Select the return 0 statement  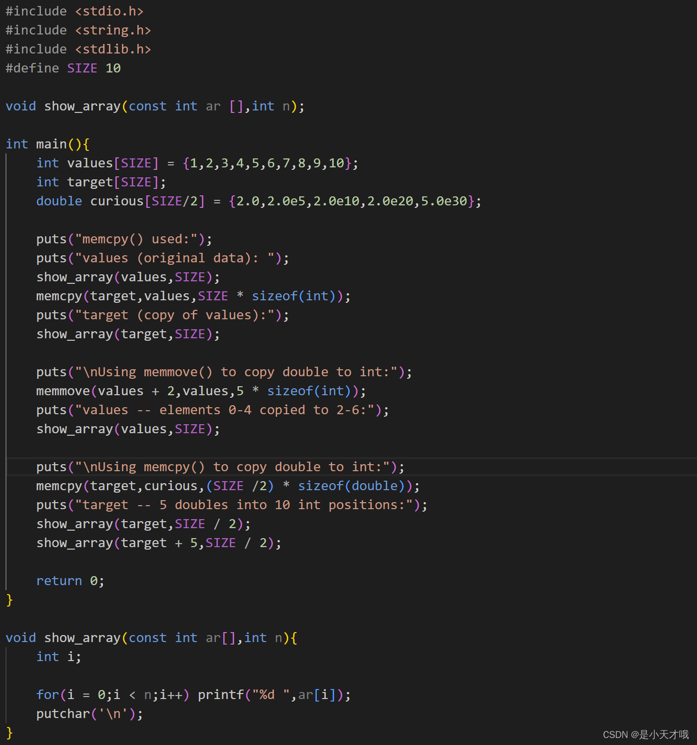[70, 581]
